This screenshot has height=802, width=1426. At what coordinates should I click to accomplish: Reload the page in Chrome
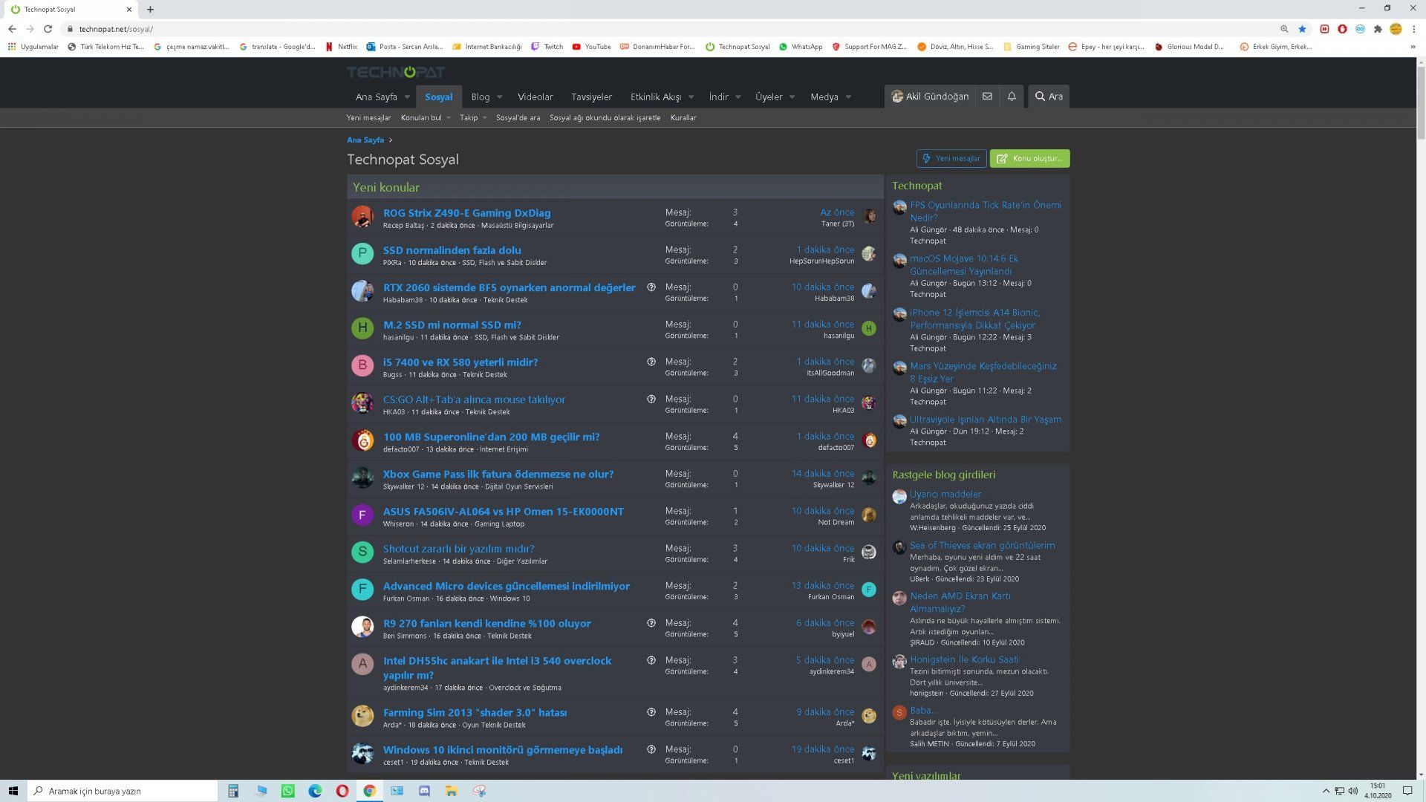point(48,29)
